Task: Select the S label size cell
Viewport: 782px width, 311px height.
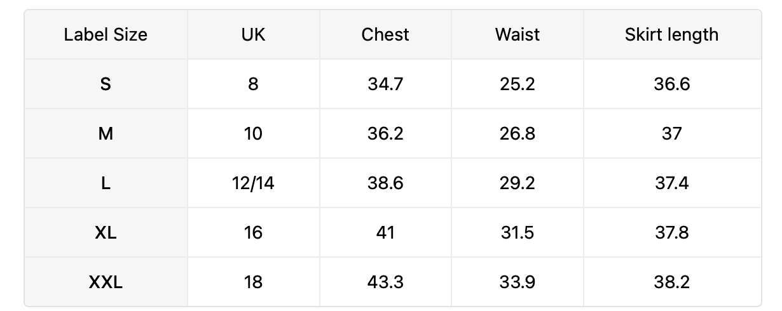Action: [x=106, y=84]
